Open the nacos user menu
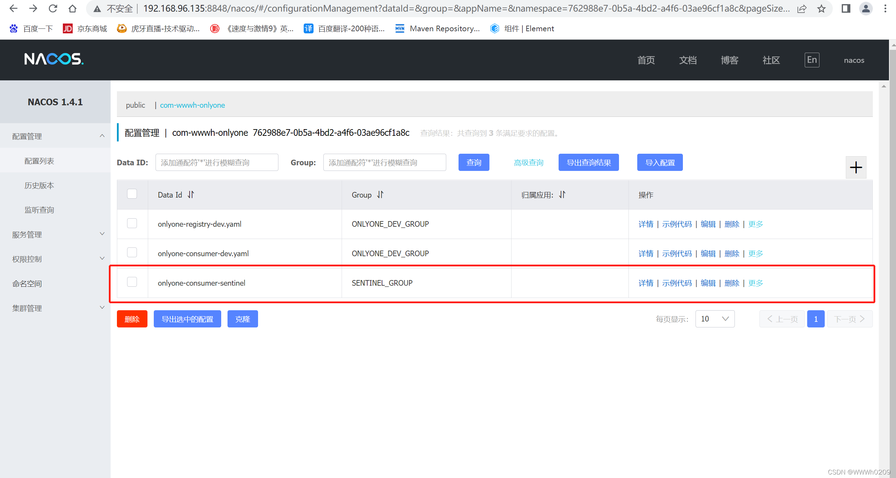 click(x=854, y=60)
